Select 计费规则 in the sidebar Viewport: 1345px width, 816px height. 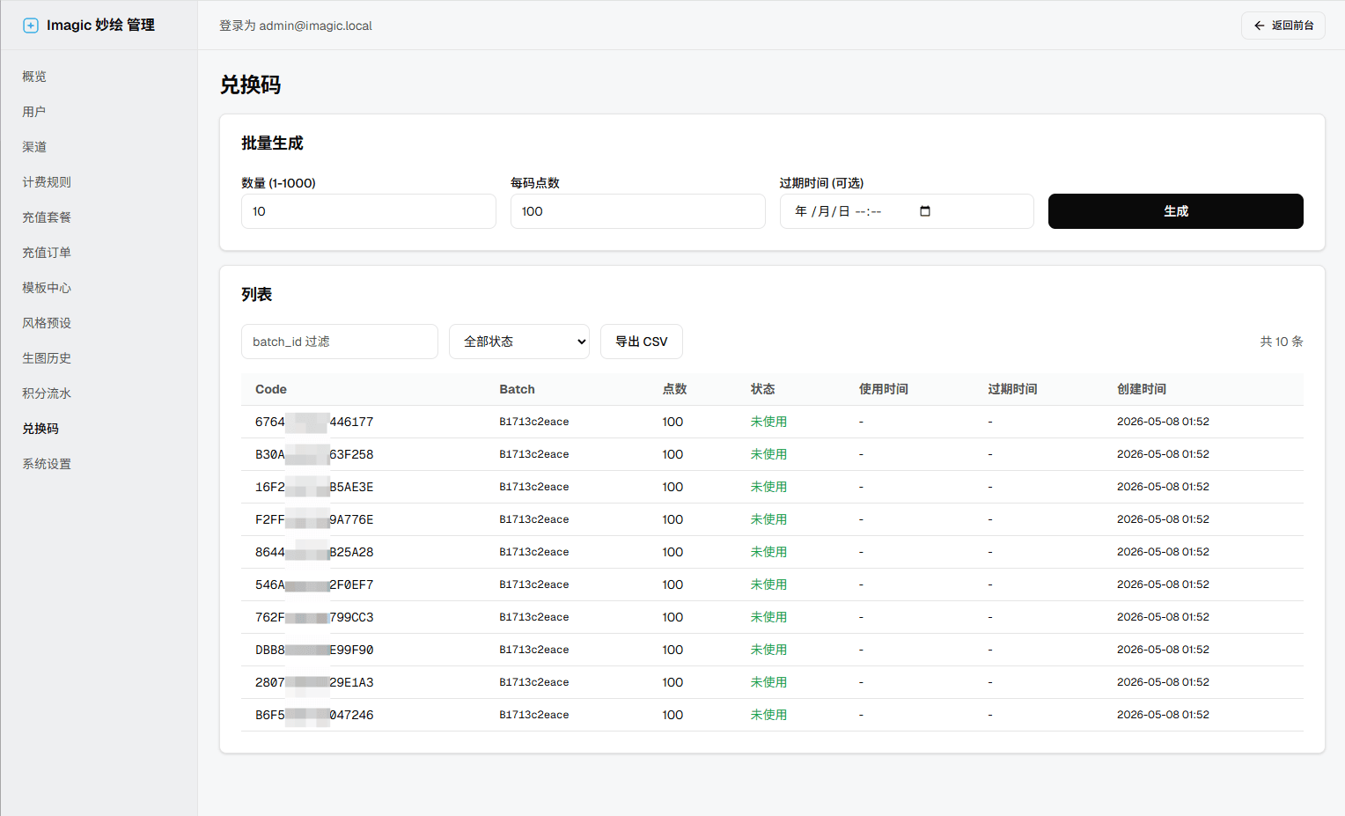pyautogui.click(x=47, y=182)
